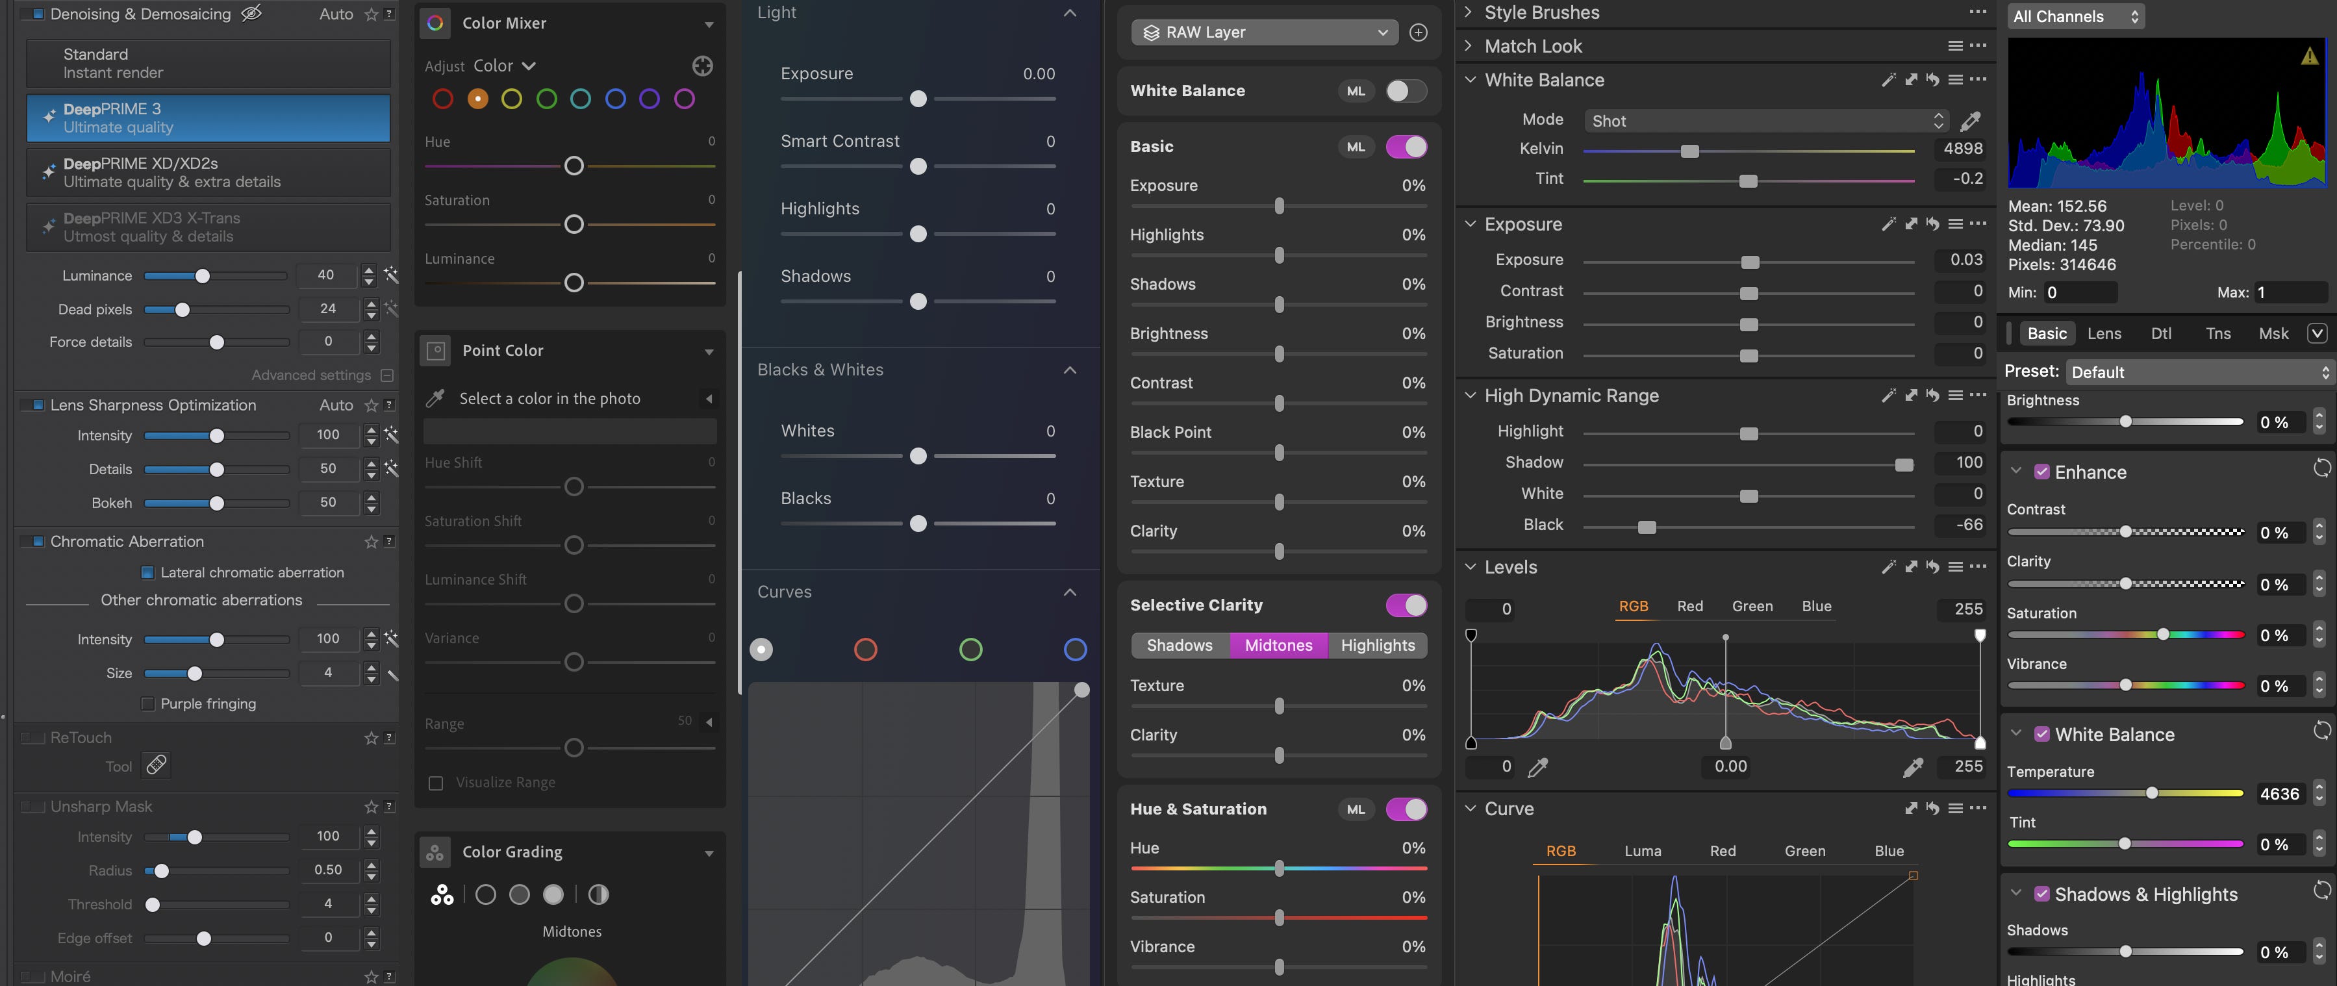This screenshot has width=2337, height=986.
Task: Click the Match Look list icon
Action: pos(1956,45)
